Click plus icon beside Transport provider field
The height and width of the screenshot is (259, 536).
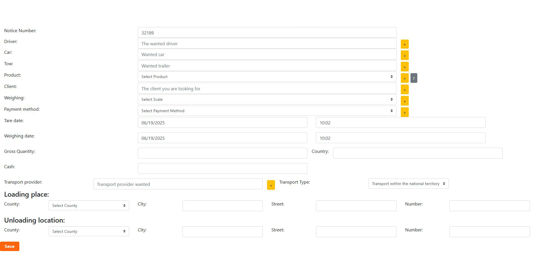271,185
